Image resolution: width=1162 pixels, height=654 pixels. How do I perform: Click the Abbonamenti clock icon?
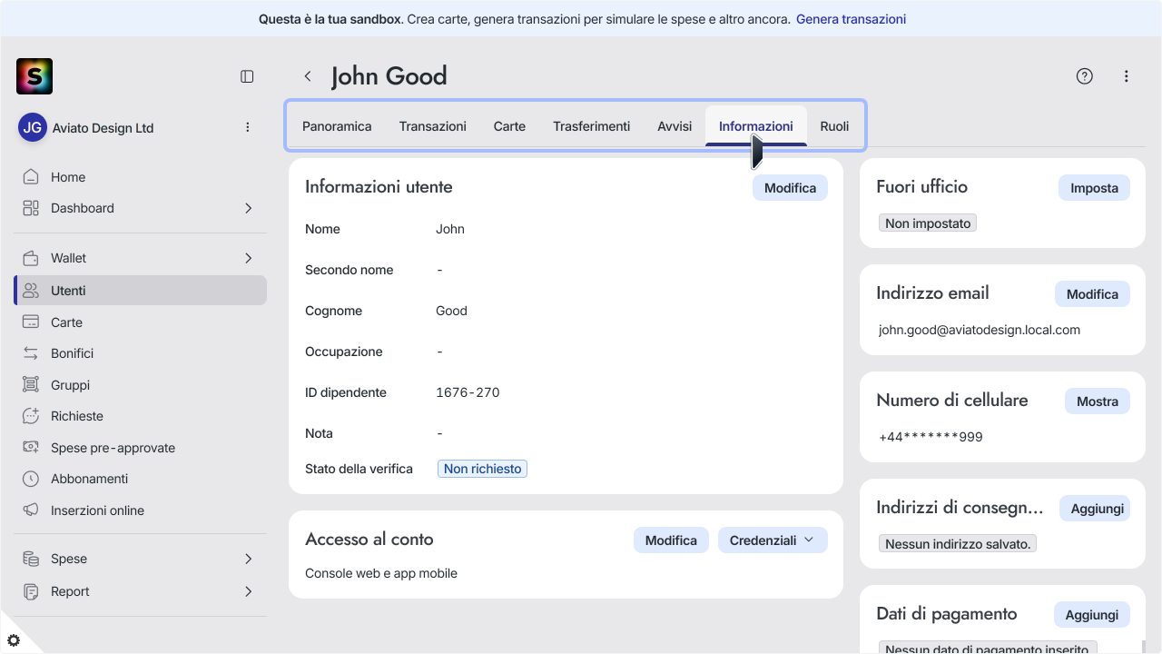(x=31, y=479)
